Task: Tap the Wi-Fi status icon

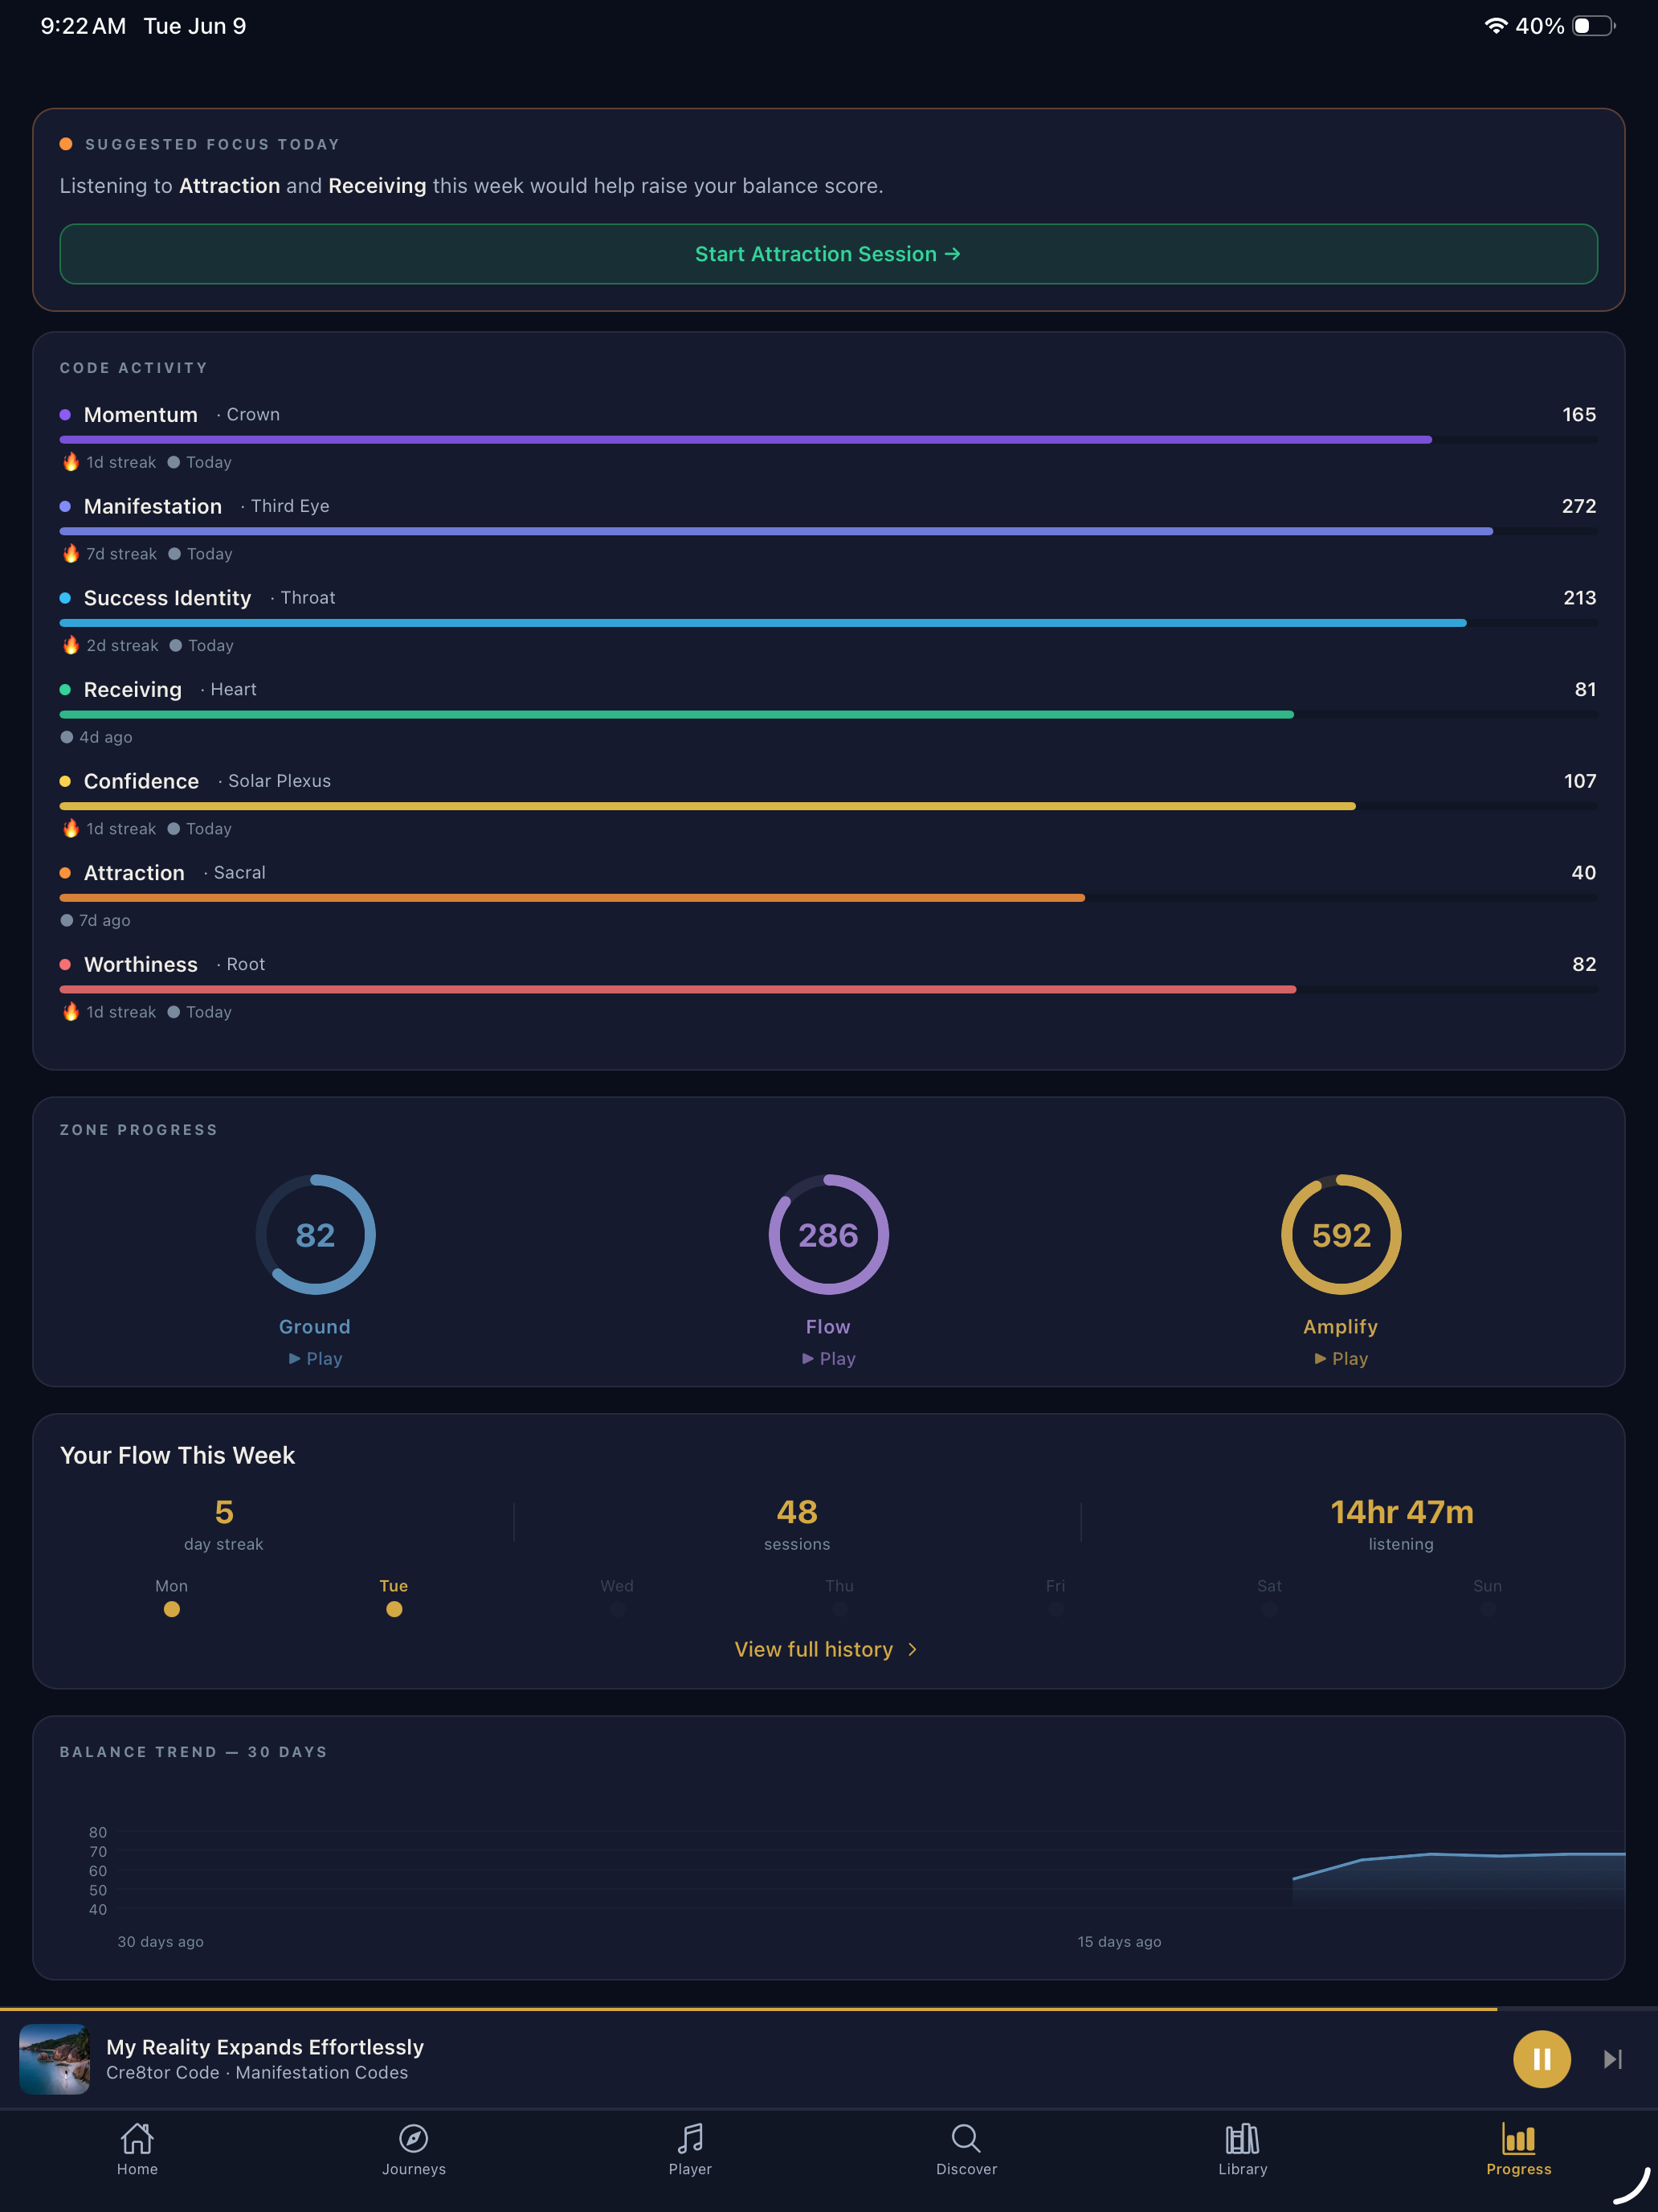Action: coord(1495,26)
